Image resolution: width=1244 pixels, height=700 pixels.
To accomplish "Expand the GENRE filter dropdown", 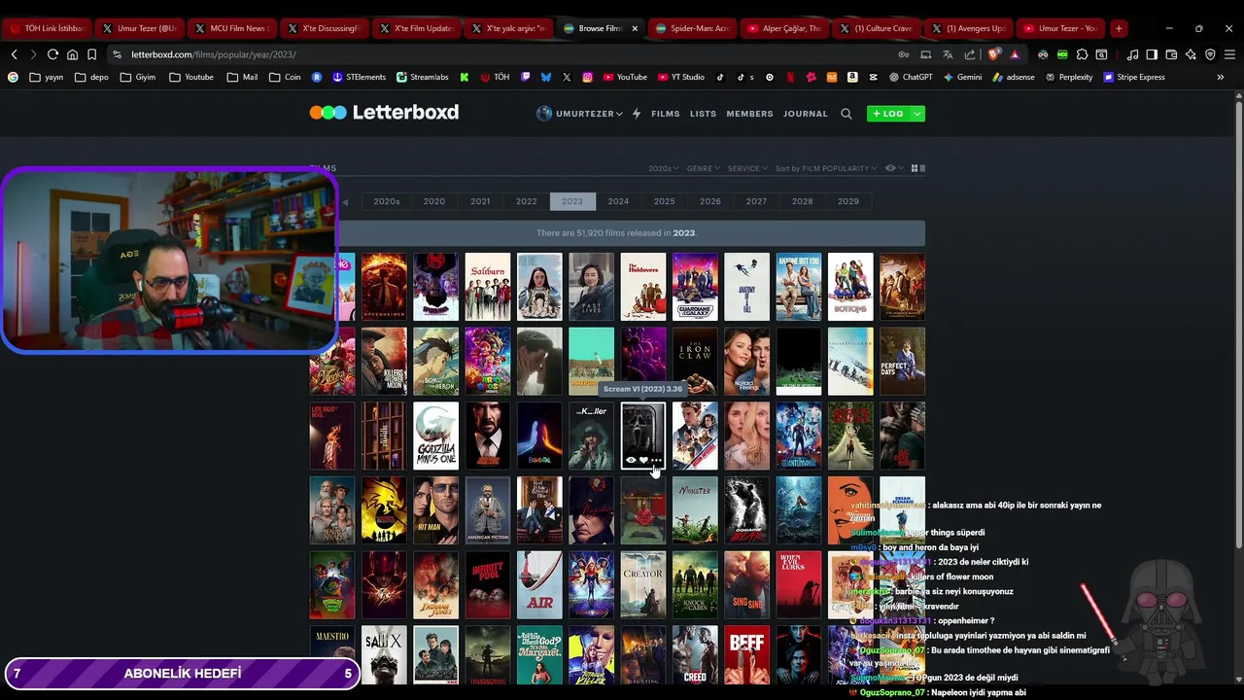I will tap(704, 168).
